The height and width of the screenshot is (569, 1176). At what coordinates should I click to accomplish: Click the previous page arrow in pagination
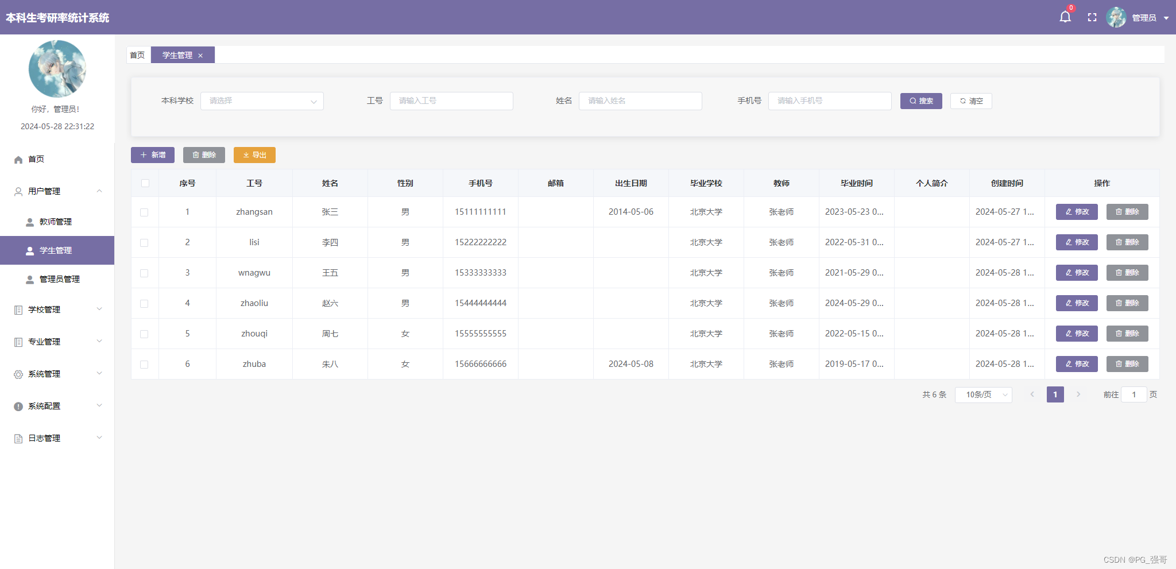1032,394
